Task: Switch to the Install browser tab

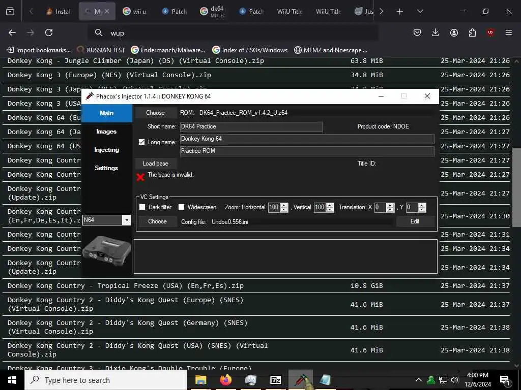Action: [59, 12]
